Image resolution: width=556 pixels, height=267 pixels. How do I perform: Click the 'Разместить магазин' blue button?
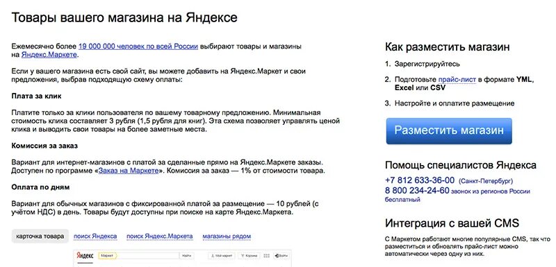click(449, 131)
